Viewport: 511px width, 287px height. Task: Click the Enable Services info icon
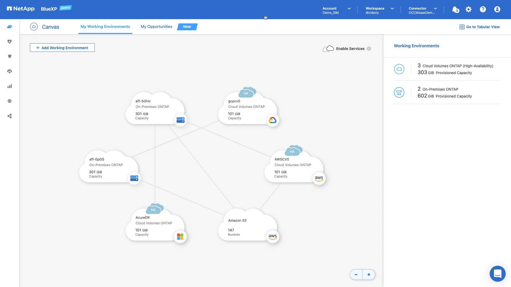coord(369,49)
